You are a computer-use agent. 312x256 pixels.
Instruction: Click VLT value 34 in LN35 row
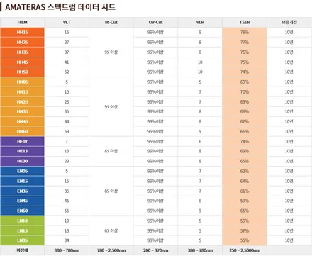(x=67, y=240)
